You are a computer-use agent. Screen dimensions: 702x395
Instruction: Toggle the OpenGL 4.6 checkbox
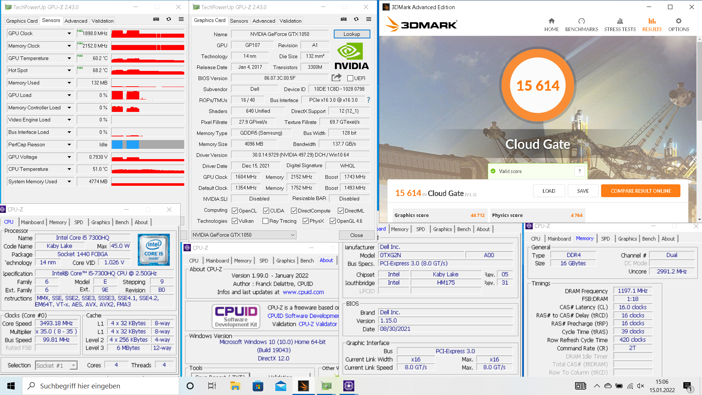pyautogui.click(x=333, y=221)
